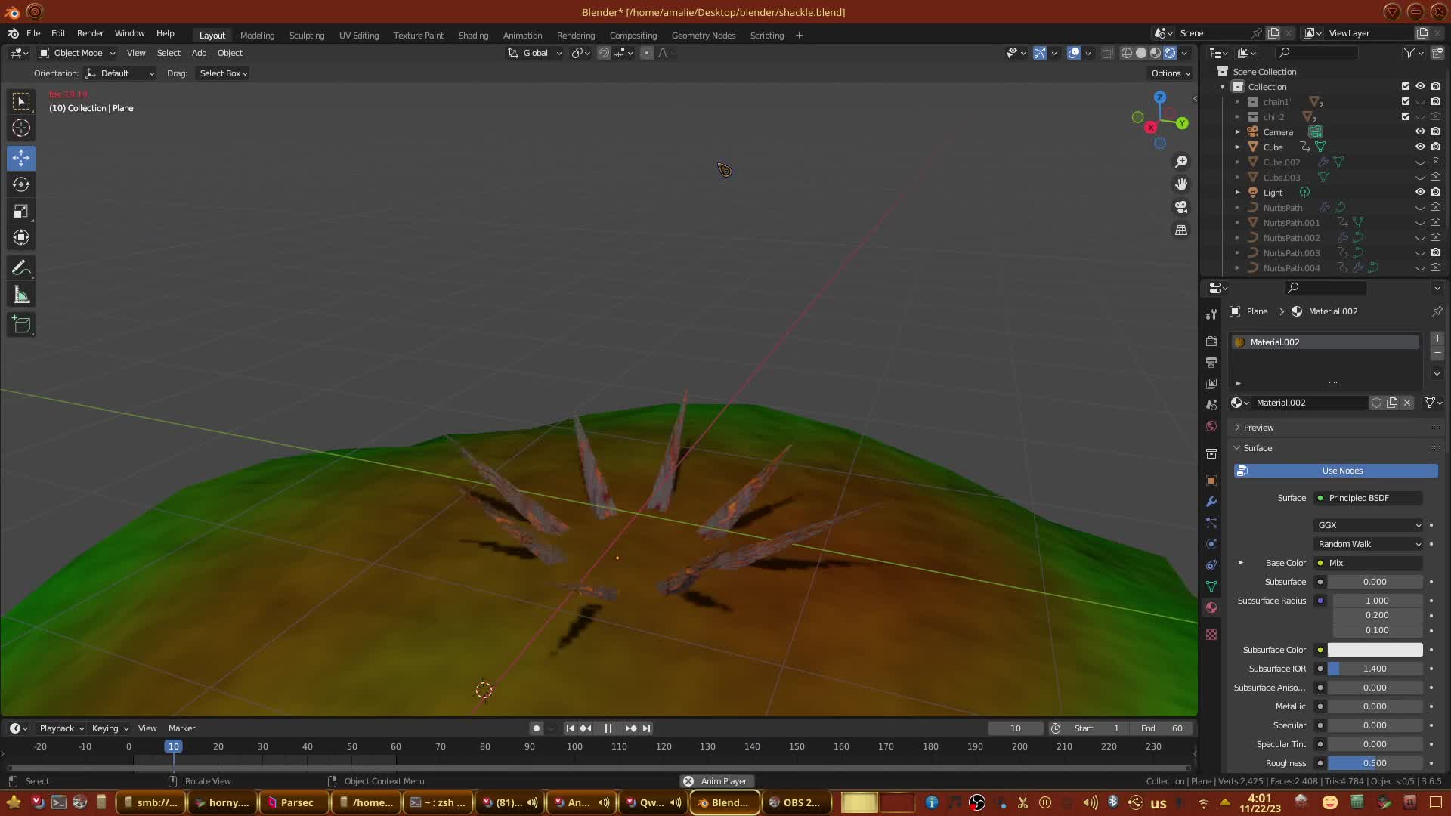This screenshot has height=816, width=1451.
Task: Select the Rotate tool
Action: point(21,184)
